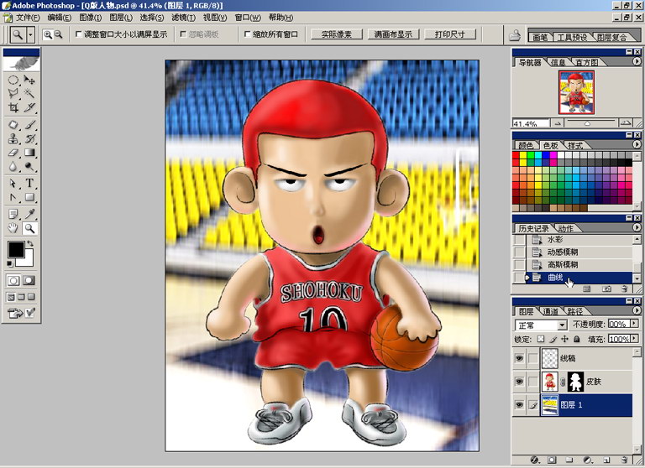Select the Burn/Dodge tool
The width and height of the screenshot is (645, 468).
(29, 166)
